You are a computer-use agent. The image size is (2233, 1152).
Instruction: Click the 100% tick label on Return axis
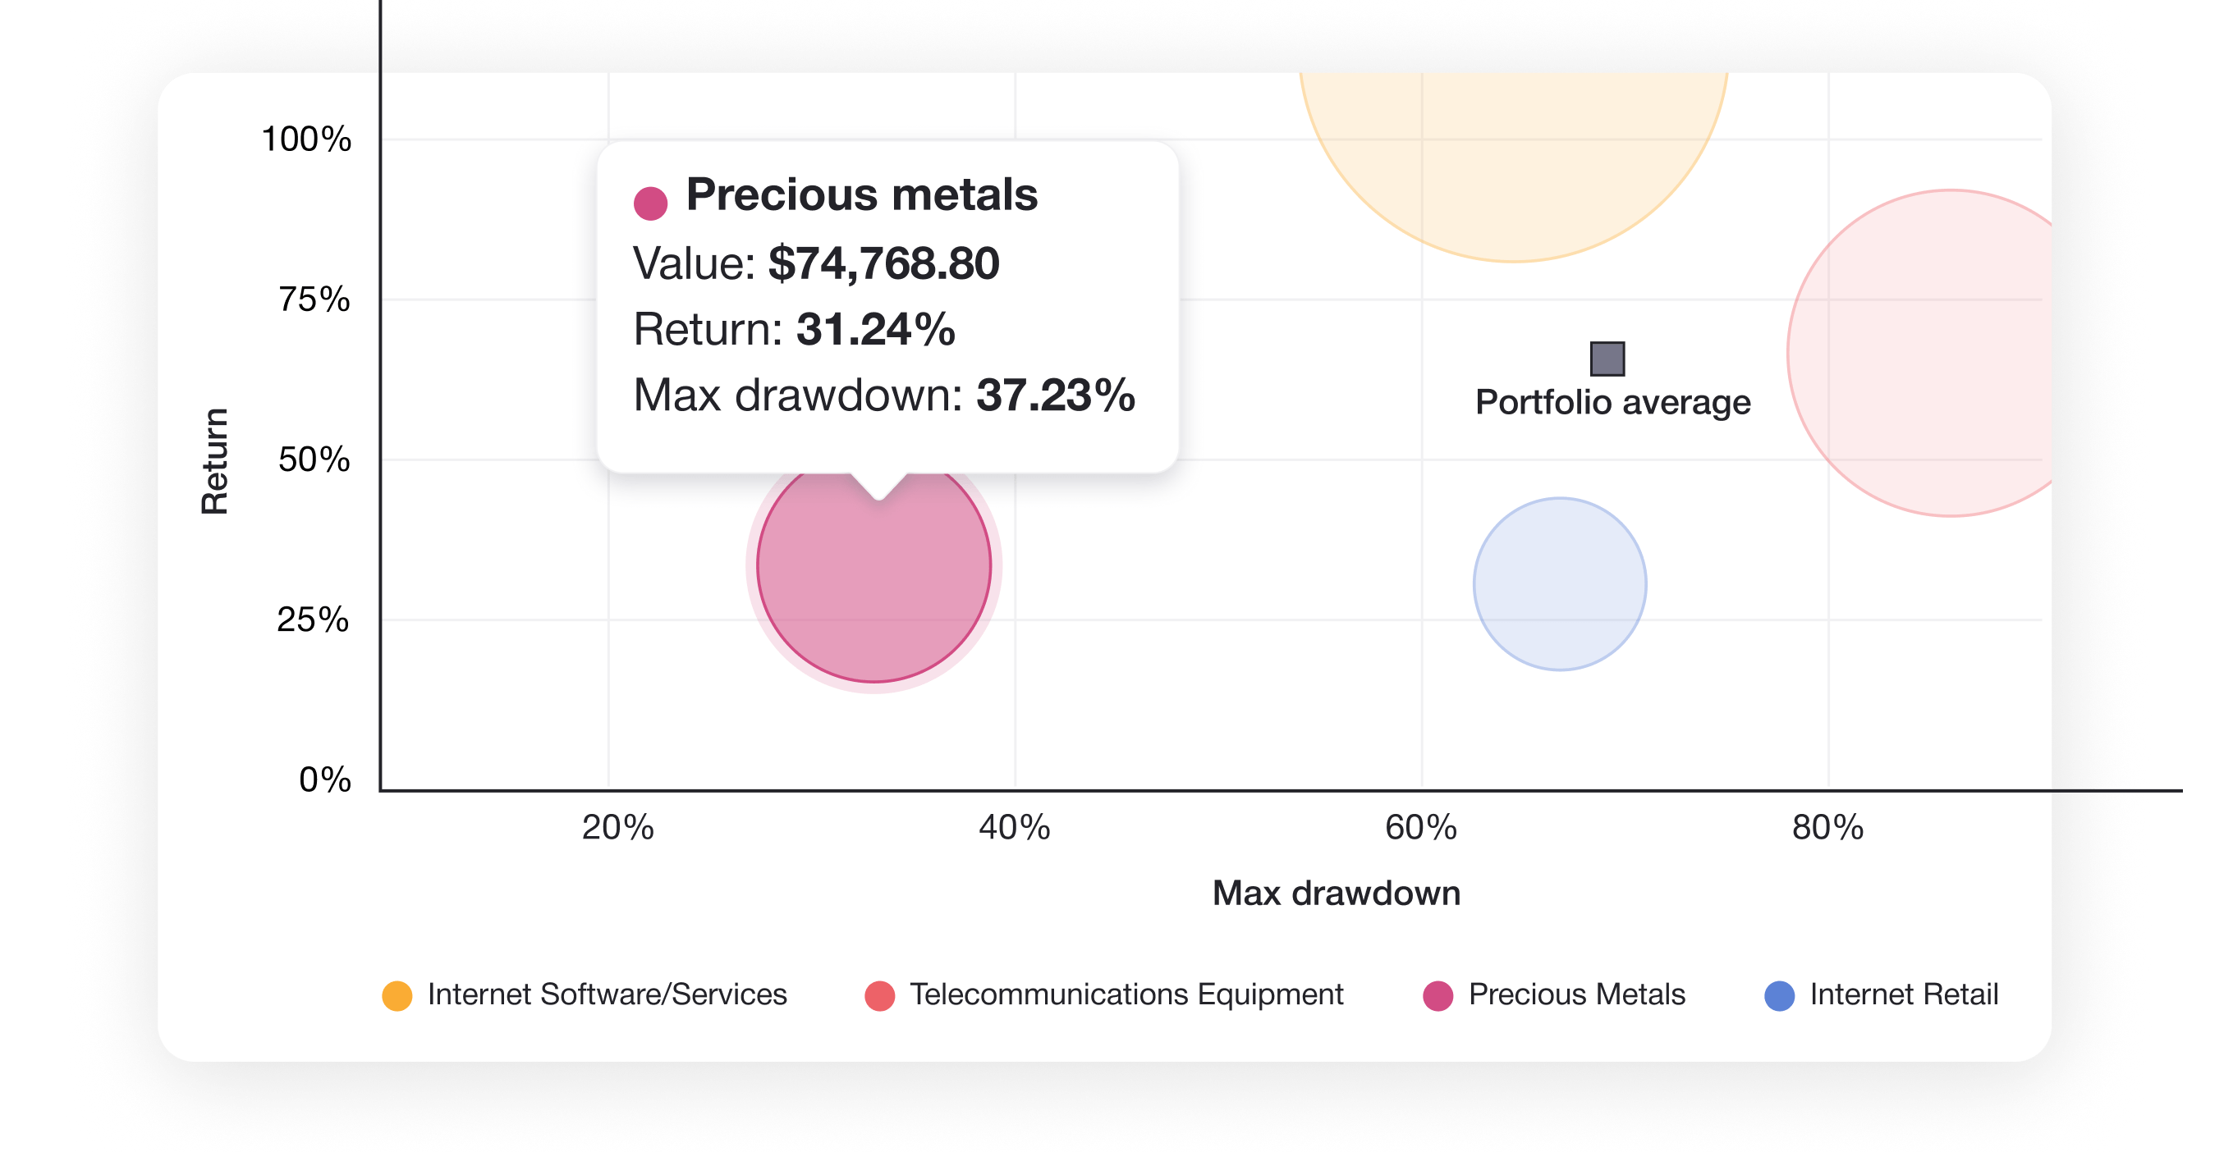(x=306, y=139)
